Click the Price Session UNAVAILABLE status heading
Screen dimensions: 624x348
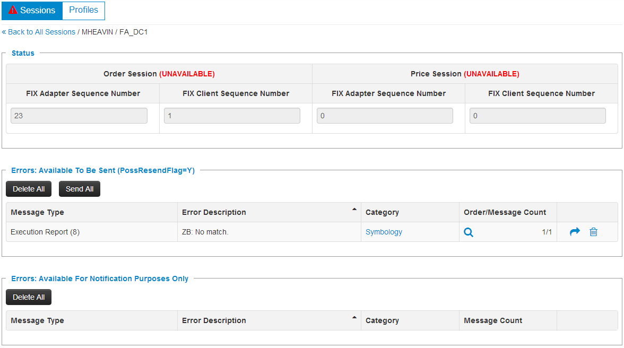point(465,74)
